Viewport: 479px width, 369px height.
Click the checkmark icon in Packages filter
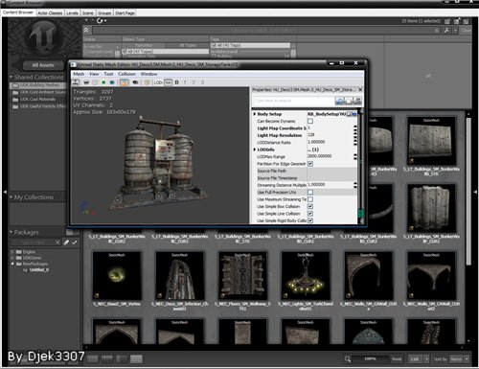[75, 242]
